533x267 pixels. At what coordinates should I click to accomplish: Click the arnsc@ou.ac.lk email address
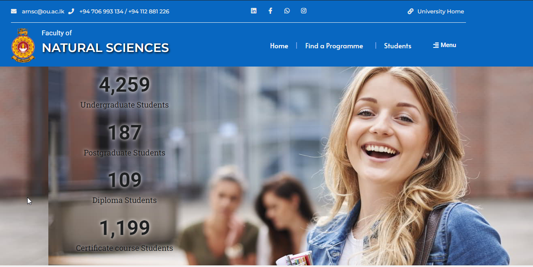tap(43, 11)
